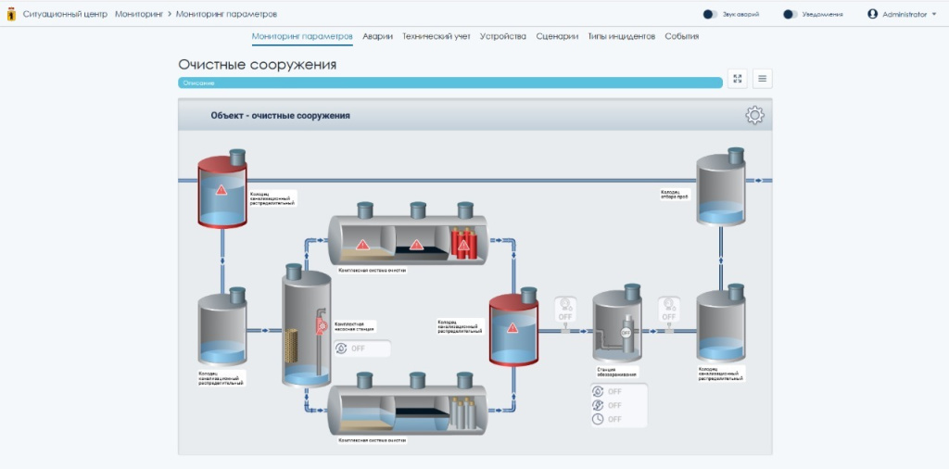Click the pump station OFF status indicator
949x469 pixels.
[x=362, y=349]
